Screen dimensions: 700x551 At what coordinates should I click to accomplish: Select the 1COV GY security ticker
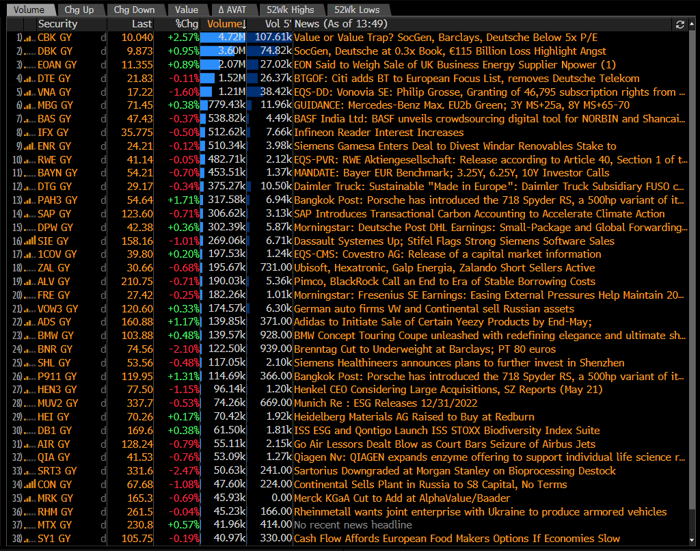[x=57, y=254]
